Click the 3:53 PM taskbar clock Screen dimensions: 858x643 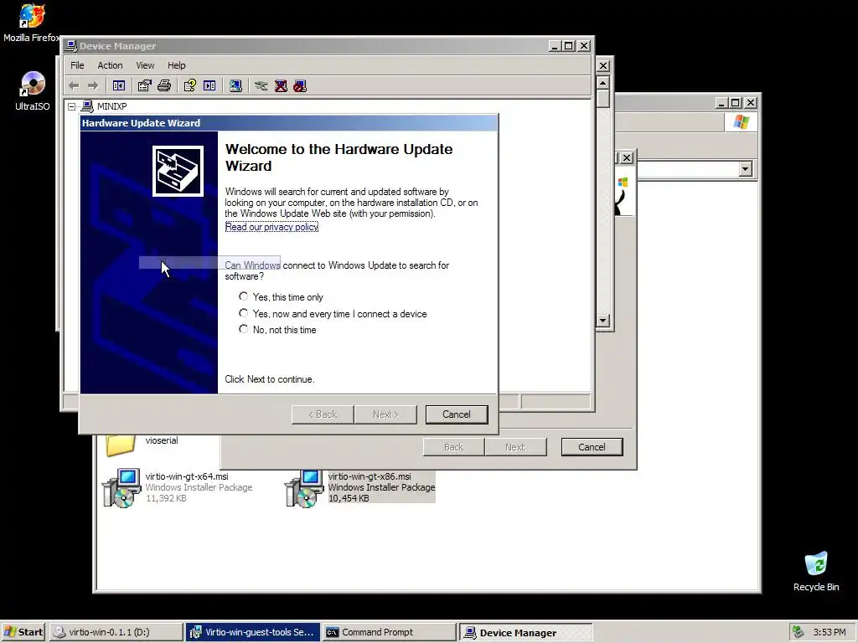tap(830, 632)
